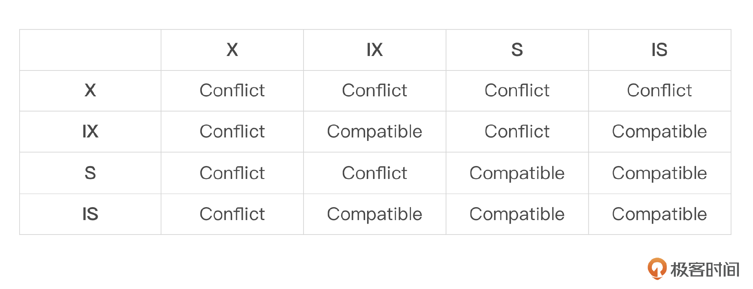Select Conflict cell at S row, IX column
Image resolution: width=753 pixels, height=289 pixels.
[375, 173]
